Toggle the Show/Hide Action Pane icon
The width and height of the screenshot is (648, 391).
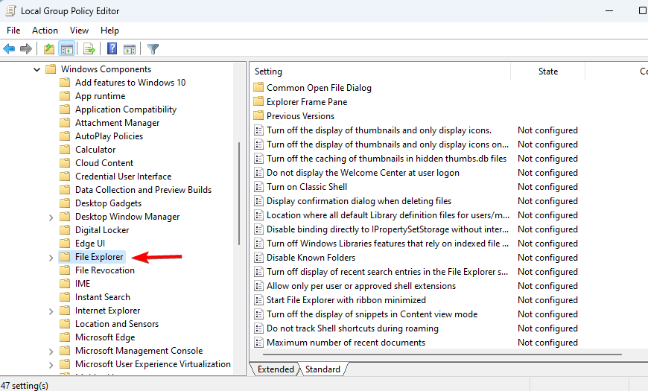click(130, 49)
